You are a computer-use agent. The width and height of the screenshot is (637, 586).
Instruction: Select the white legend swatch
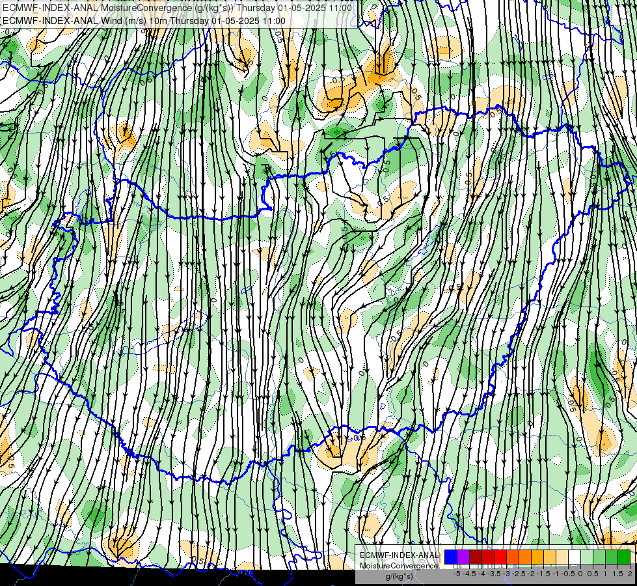click(x=575, y=557)
